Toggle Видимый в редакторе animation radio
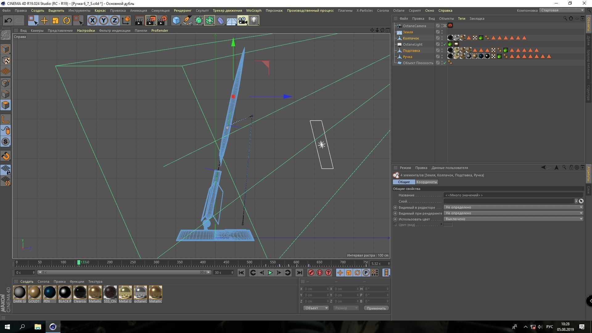This screenshot has width=592, height=333. (x=395, y=208)
